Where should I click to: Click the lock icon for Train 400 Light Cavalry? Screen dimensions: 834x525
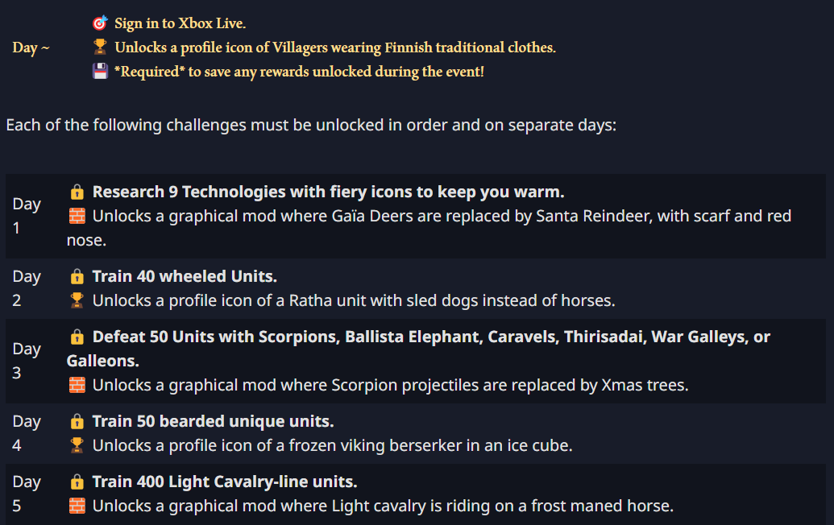click(x=77, y=482)
